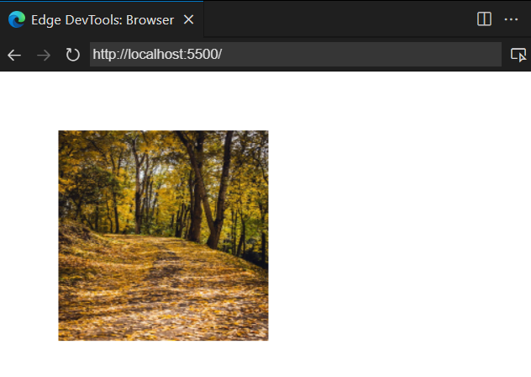The height and width of the screenshot is (377, 531).
Task: Split the editor to the right
Action: [484, 19]
